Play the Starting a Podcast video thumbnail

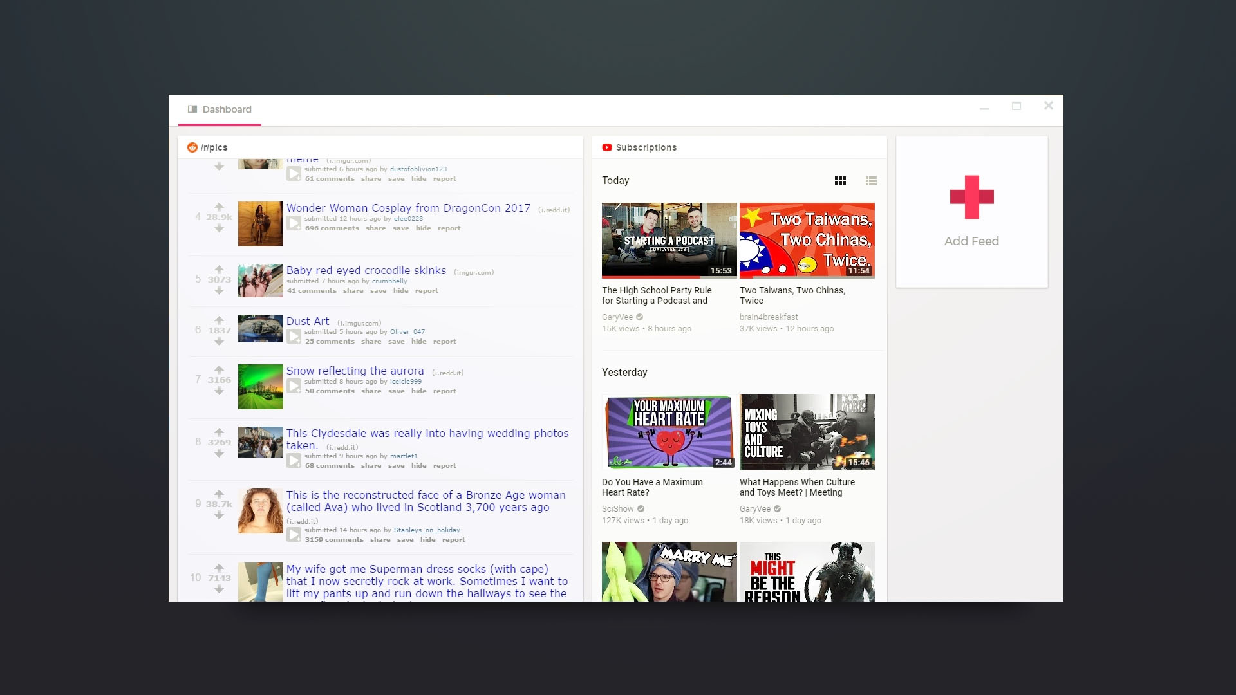[669, 241]
